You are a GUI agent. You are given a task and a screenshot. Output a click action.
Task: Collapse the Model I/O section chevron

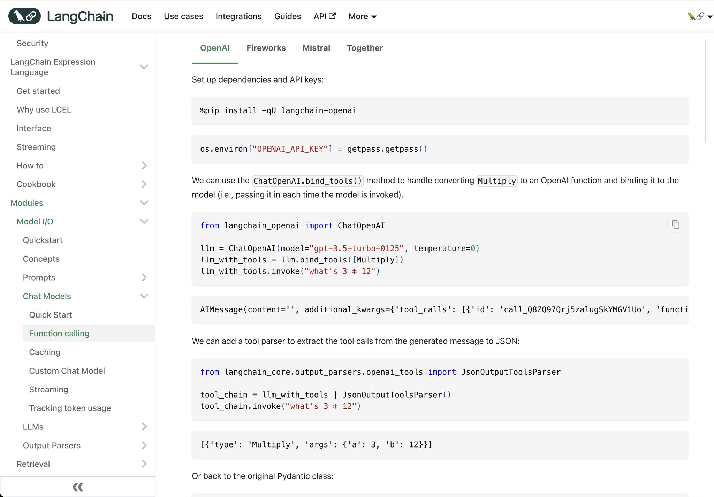tap(144, 221)
